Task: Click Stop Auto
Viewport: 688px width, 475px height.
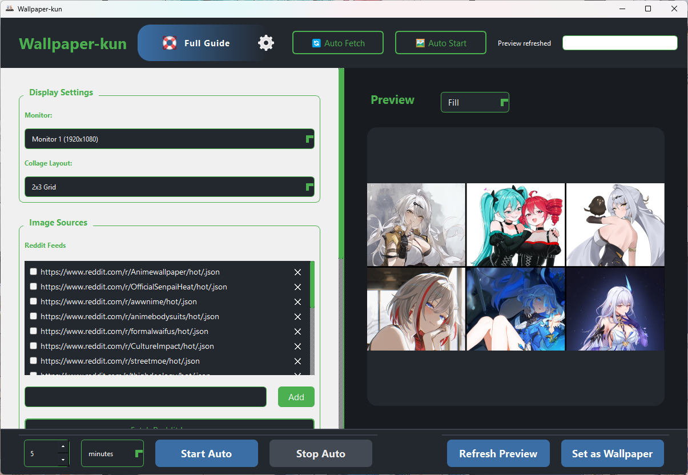Action: [x=321, y=454]
